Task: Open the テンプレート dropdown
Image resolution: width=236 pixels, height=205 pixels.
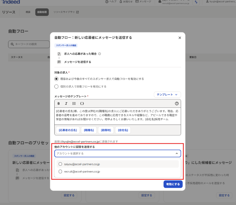Action: click(167, 95)
